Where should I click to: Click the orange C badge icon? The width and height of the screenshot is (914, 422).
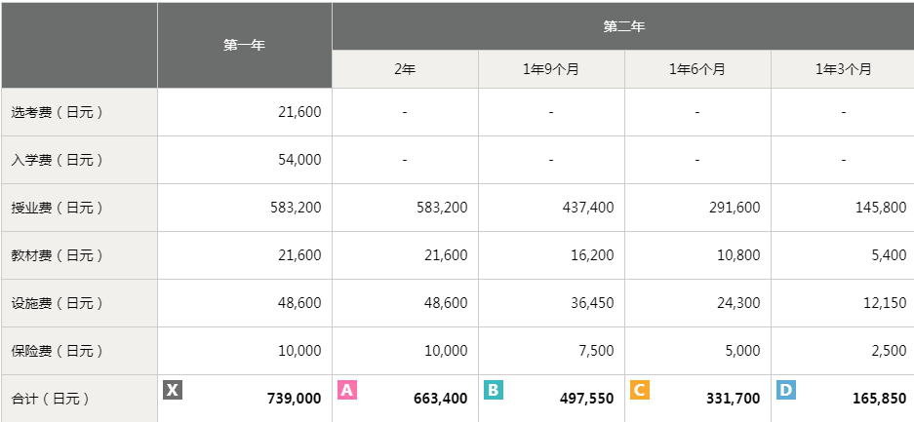pyautogui.click(x=640, y=390)
